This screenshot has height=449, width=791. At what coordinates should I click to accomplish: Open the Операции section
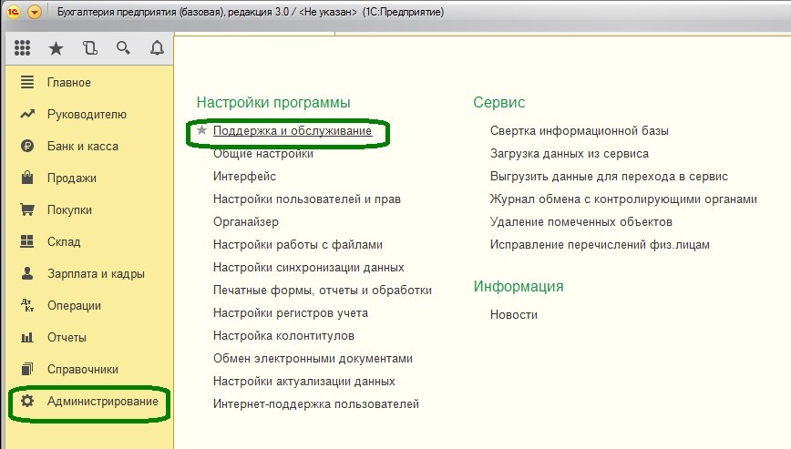click(74, 306)
